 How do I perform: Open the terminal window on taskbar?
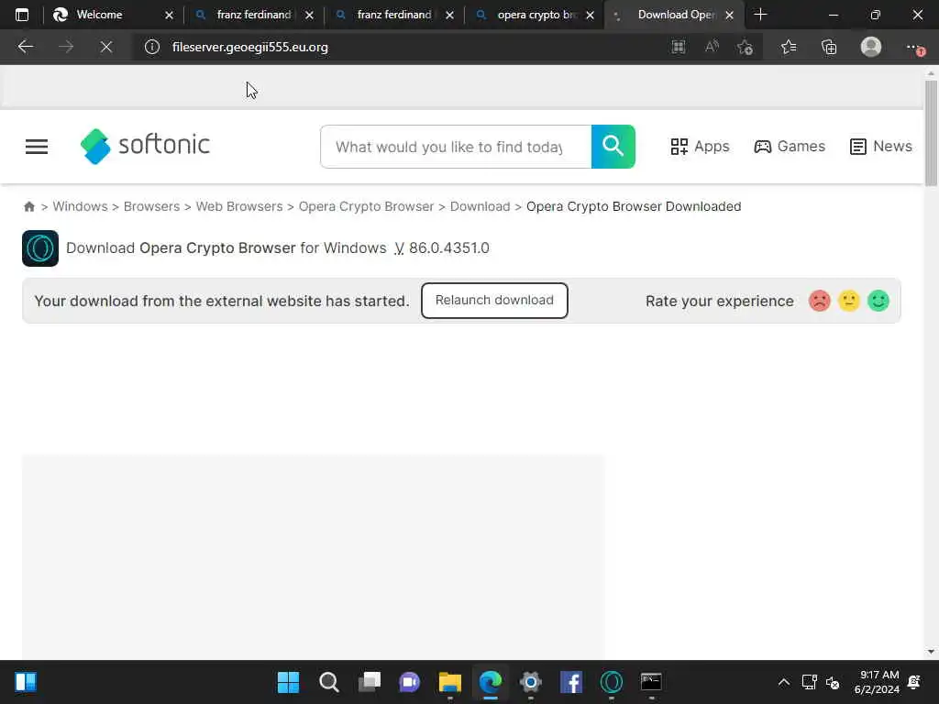(x=651, y=682)
